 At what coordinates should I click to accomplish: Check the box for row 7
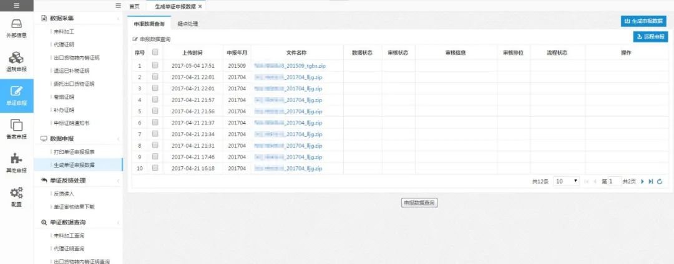(x=155, y=134)
